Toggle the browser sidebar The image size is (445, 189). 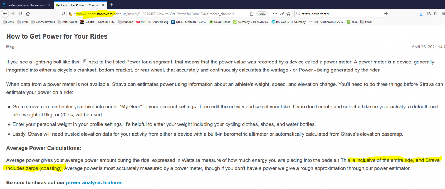pos(436,14)
